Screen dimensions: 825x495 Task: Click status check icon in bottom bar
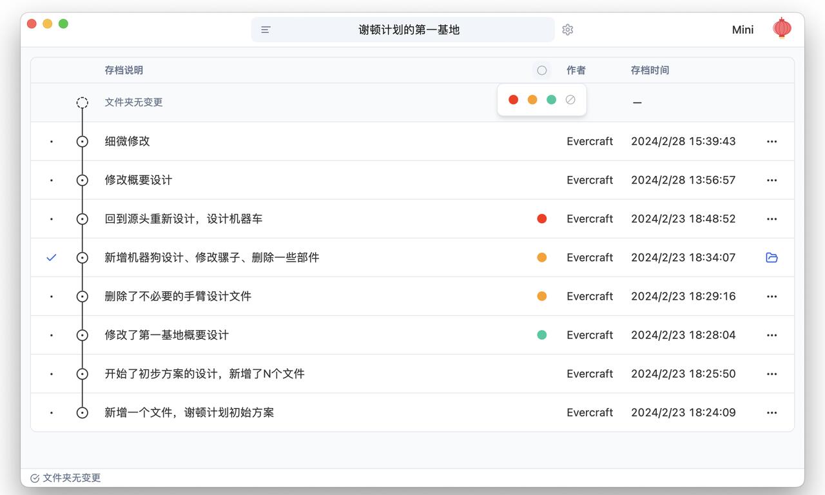coord(35,478)
